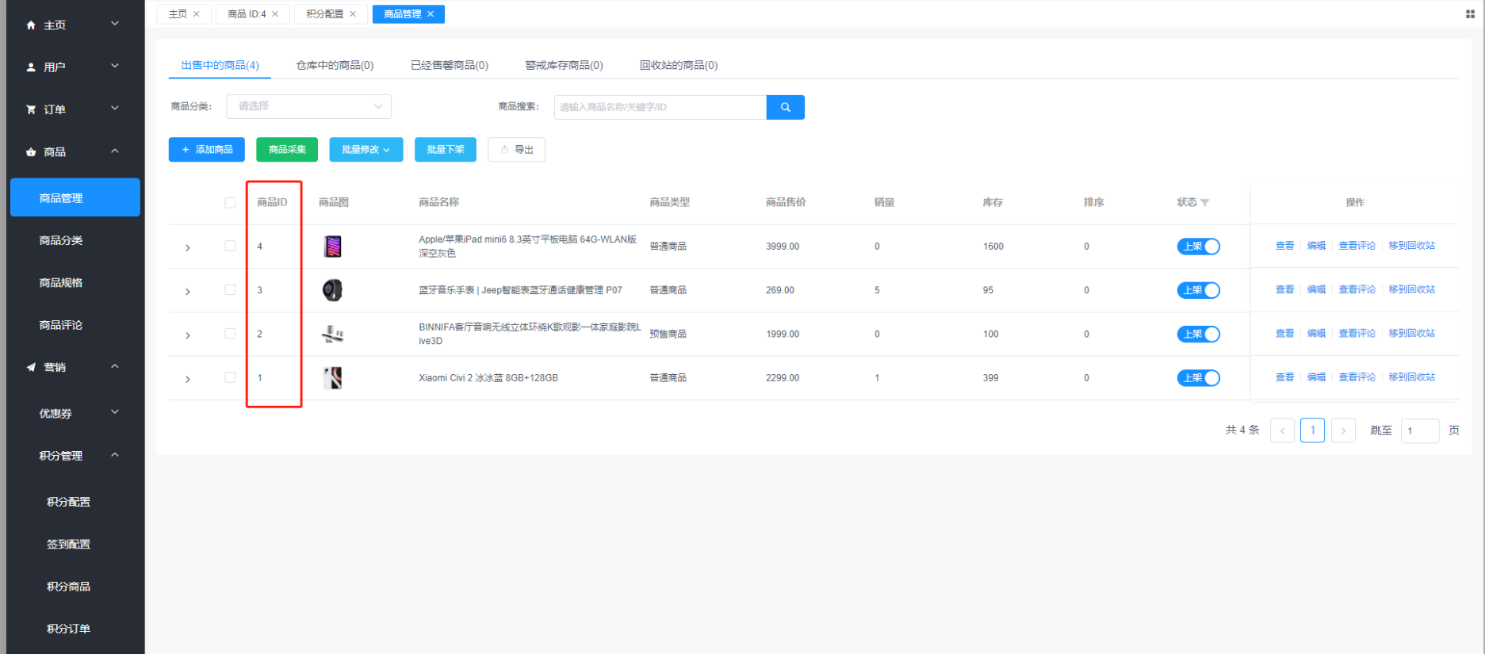Open the iPad mini6 product thumbnail
This screenshot has height=654, width=1485.
[332, 247]
